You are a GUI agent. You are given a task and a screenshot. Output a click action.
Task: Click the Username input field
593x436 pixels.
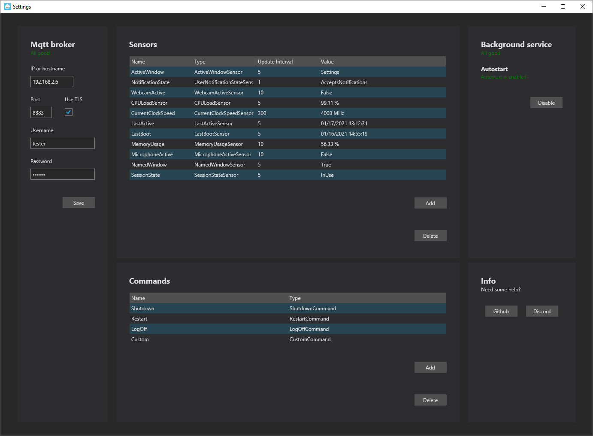coord(62,143)
